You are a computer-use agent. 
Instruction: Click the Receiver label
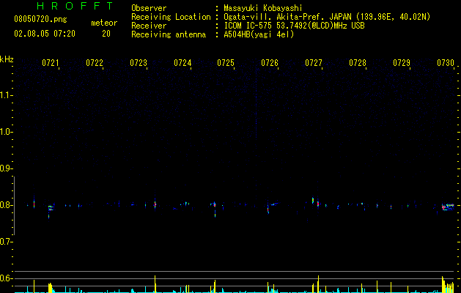pos(149,26)
